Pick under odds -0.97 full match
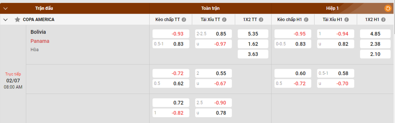The image size is (395, 123). click(x=214, y=44)
